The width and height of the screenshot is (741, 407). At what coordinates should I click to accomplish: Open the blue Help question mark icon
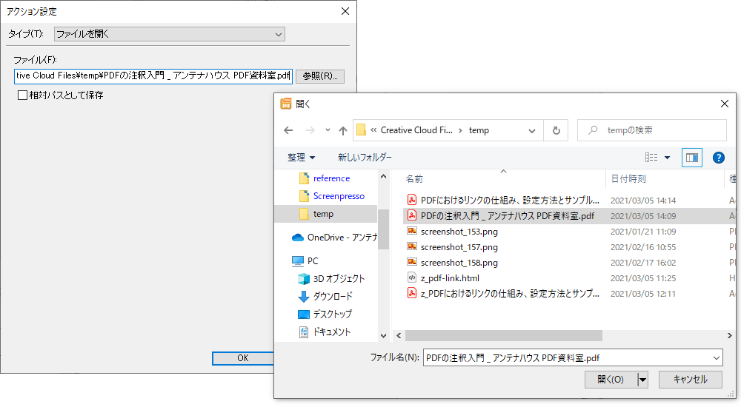[718, 158]
